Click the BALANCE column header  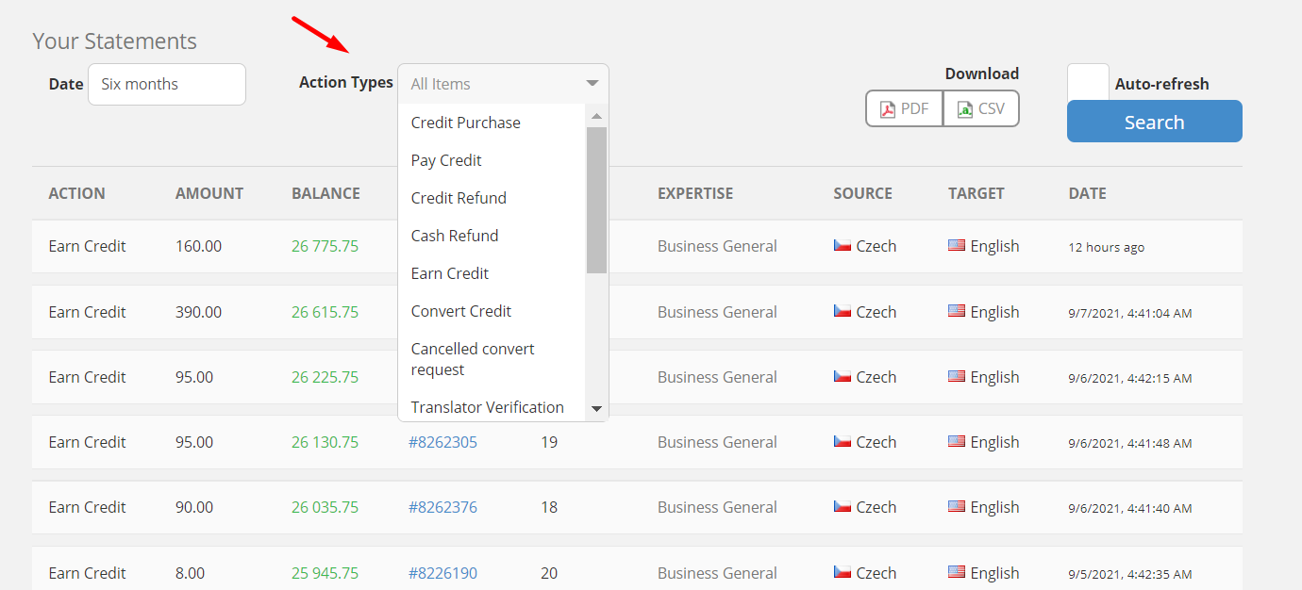coord(325,193)
